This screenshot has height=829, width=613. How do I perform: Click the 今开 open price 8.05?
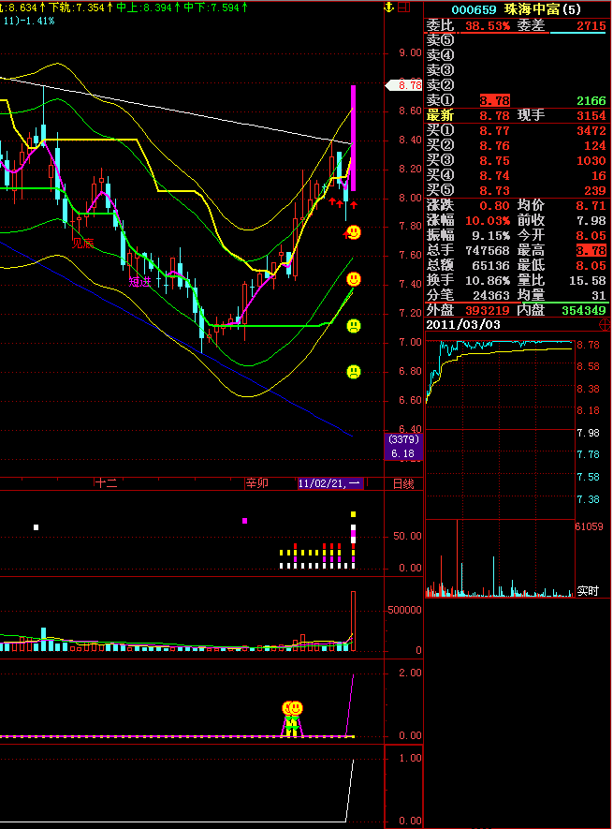pyautogui.click(x=591, y=236)
